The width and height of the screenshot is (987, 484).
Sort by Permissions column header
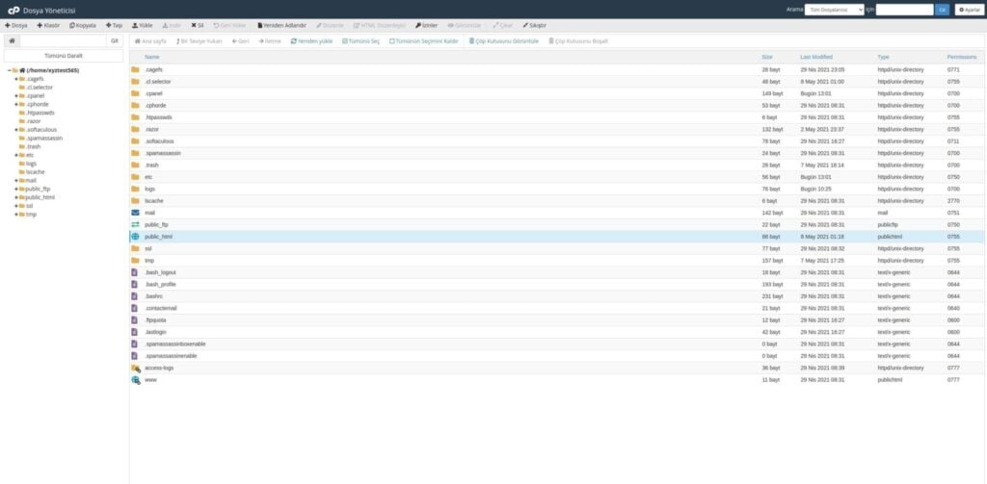962,57
